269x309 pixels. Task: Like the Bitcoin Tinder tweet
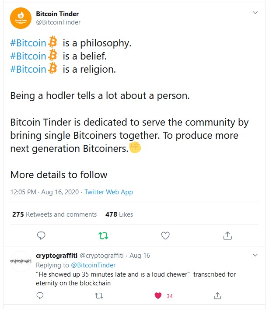(165, 235)
